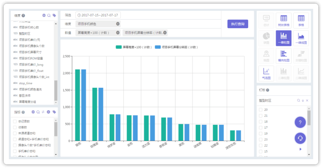The width and height of the screenshot is (322, 168).
Task: Click the round headset support button
Action: 300,138
